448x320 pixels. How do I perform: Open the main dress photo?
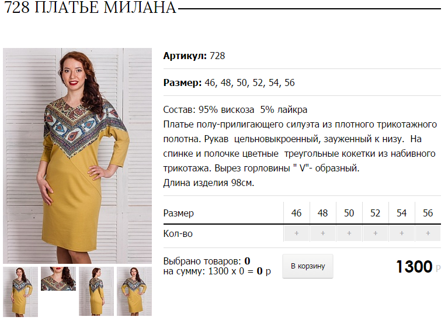point(78,156)
